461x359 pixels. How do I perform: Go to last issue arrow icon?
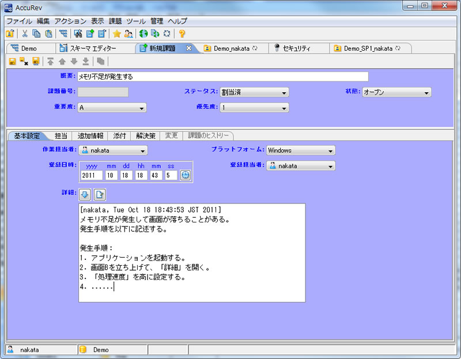pyautogui.click(x=85, y=61)
